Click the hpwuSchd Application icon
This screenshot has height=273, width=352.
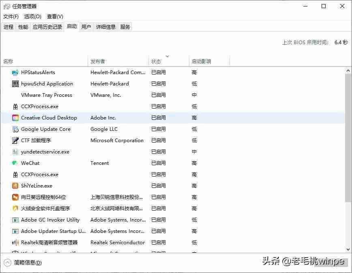(15, 84)
